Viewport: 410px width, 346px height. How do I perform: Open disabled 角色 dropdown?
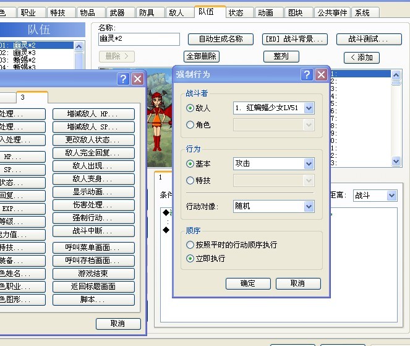(x=273, y=125)
